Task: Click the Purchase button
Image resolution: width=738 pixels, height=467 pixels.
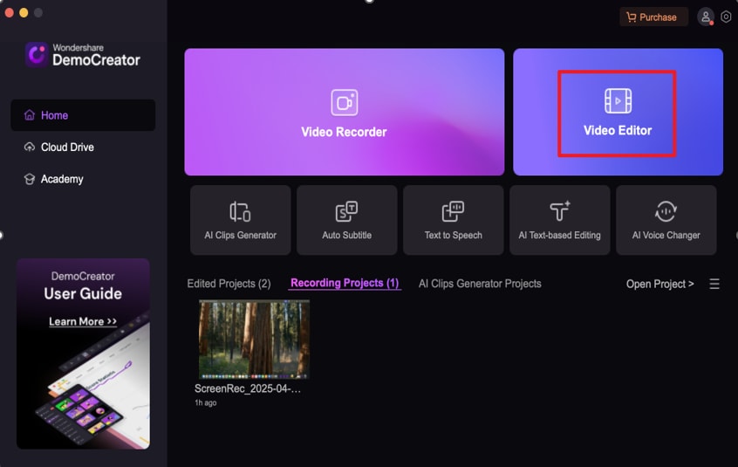Action: point(653,17)
